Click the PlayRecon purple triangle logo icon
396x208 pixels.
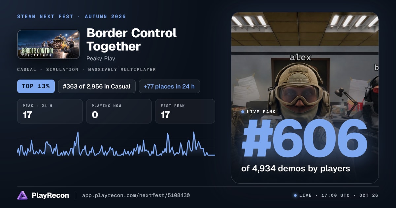[x=22, y=195]
